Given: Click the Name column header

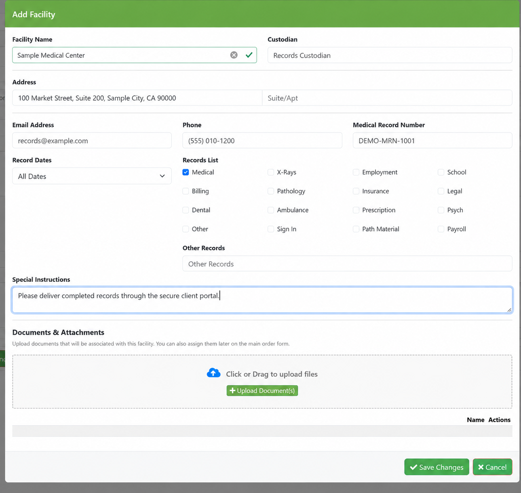Looking at the screenshot, I should 475,420.
